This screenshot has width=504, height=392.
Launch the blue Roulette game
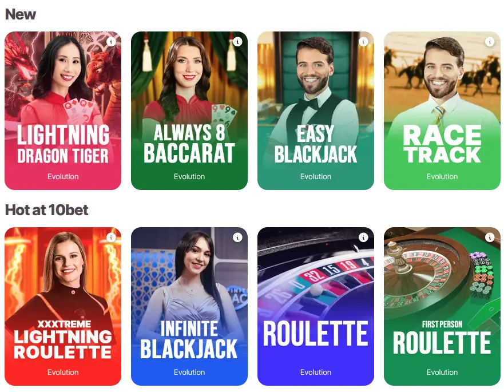pos(316,307)
